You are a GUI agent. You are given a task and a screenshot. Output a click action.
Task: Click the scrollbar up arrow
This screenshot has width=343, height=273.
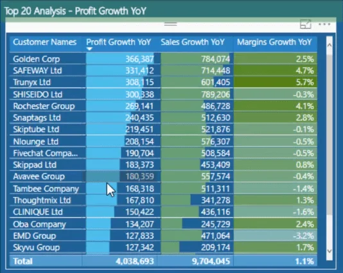click(x=330, y=45)
